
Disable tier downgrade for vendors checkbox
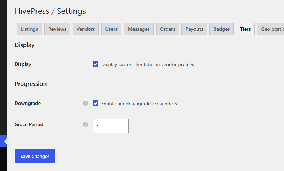95,103
